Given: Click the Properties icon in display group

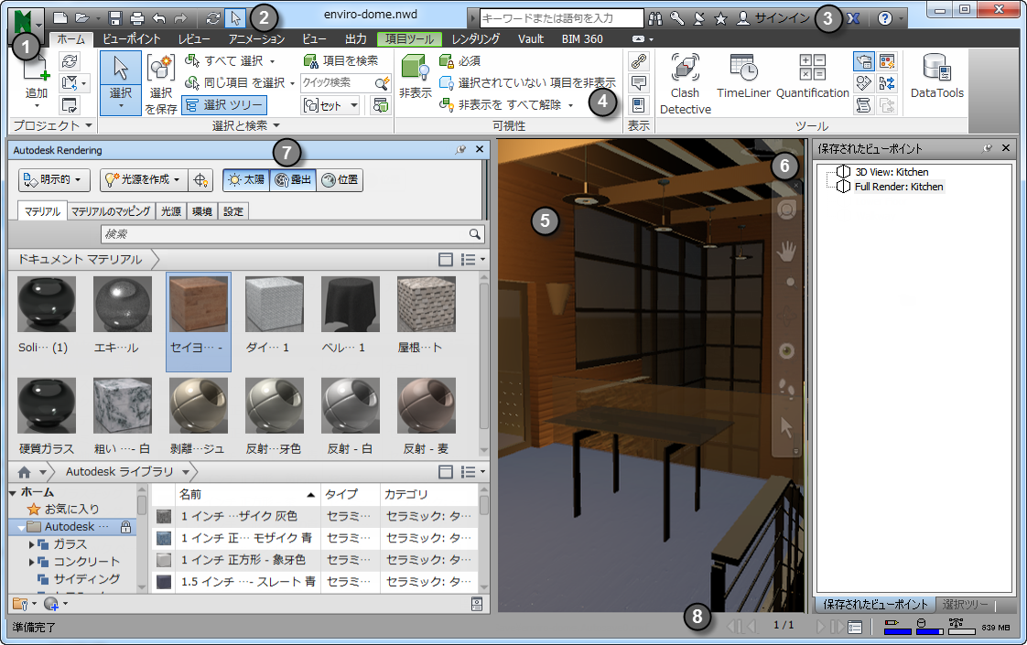Looking at the screenshot, I should click(638, 105).
